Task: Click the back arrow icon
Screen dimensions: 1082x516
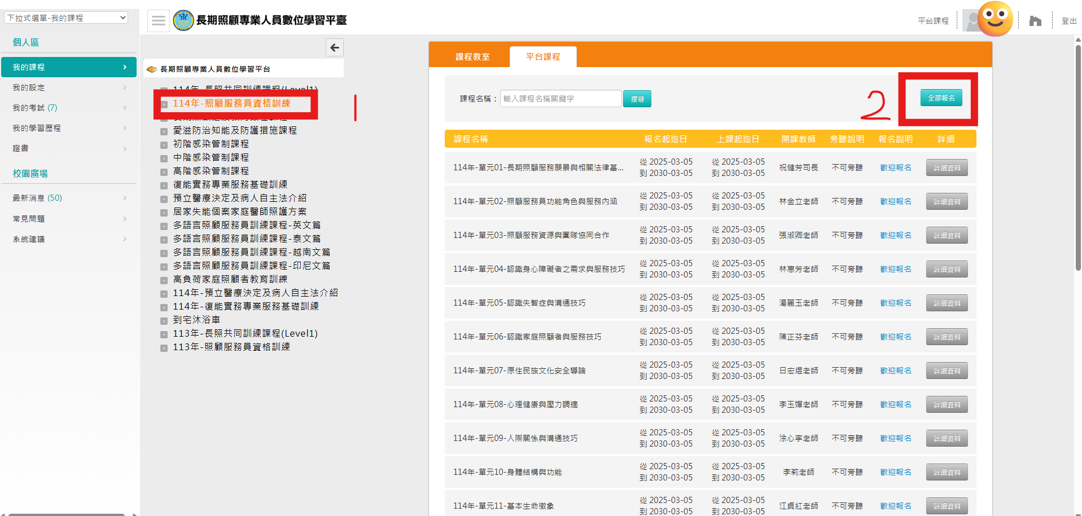Action: [x=335, y=48]
